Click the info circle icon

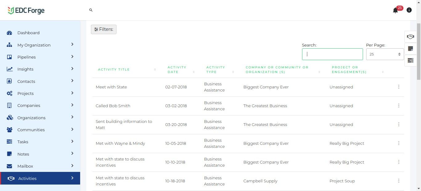tap(409, 10)
